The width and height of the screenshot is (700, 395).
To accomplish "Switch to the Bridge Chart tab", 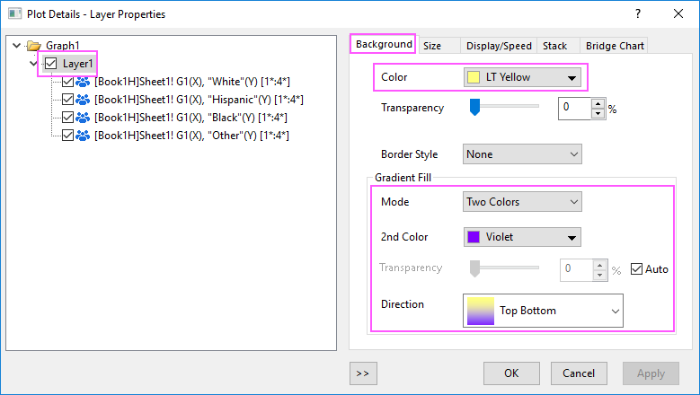I will (x=615, y=46).
